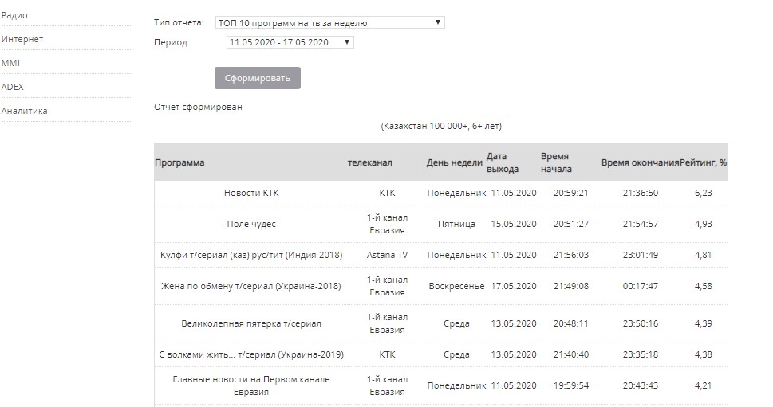Click the Программа column header
This screenshot has height=407, width=773.
pos(179,162)
